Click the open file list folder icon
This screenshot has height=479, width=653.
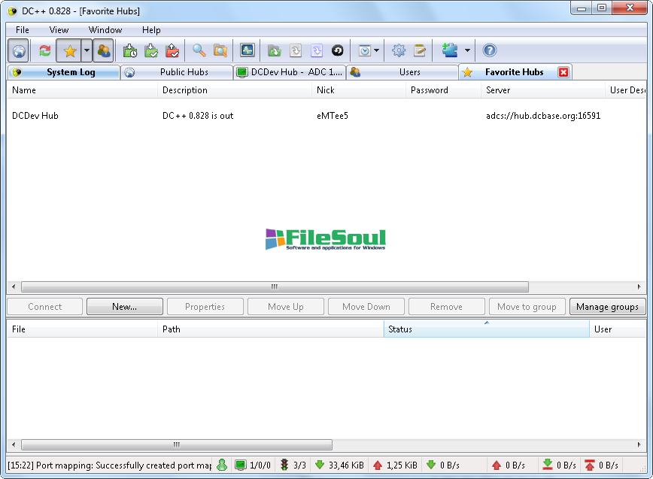point(274,51)
